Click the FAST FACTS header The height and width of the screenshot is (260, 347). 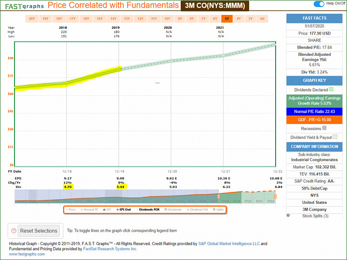pyautogui.click(x=314, y=18)
